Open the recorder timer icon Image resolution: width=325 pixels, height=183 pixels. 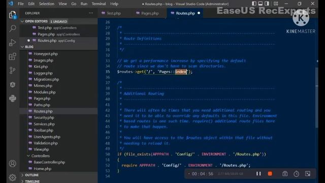point(297,174)
